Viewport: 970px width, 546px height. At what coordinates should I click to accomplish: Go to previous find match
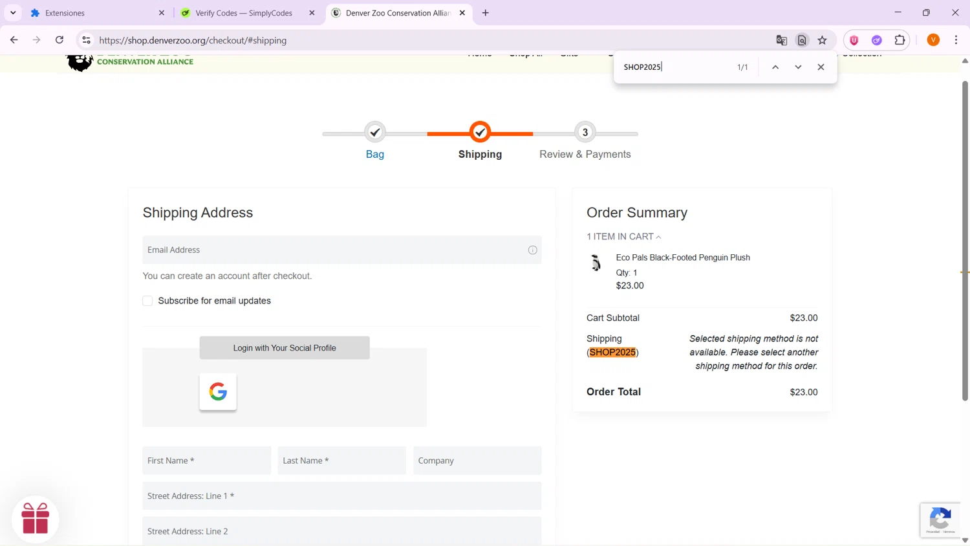coord(775,67)
